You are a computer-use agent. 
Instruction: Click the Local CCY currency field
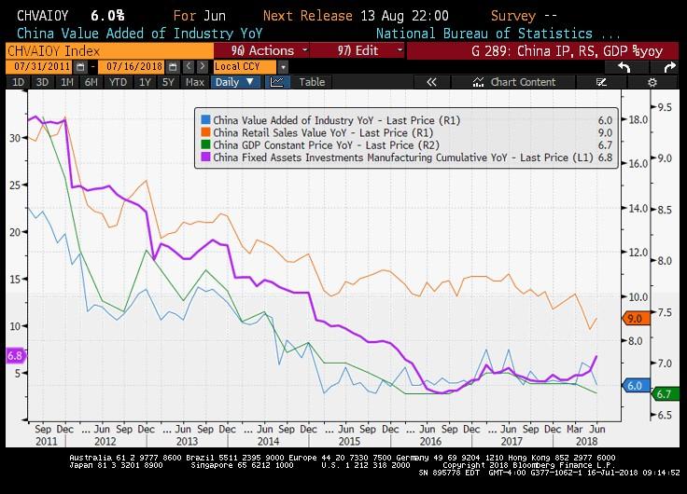click(x=245, y=67)
